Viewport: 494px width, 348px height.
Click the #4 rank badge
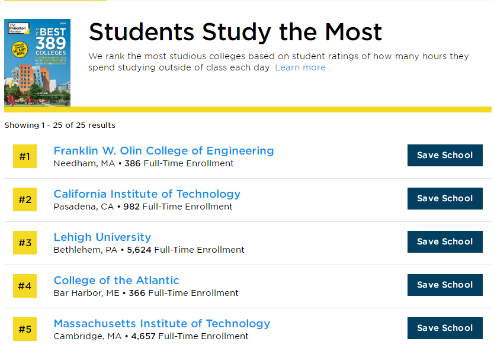[x=25, y=286]
